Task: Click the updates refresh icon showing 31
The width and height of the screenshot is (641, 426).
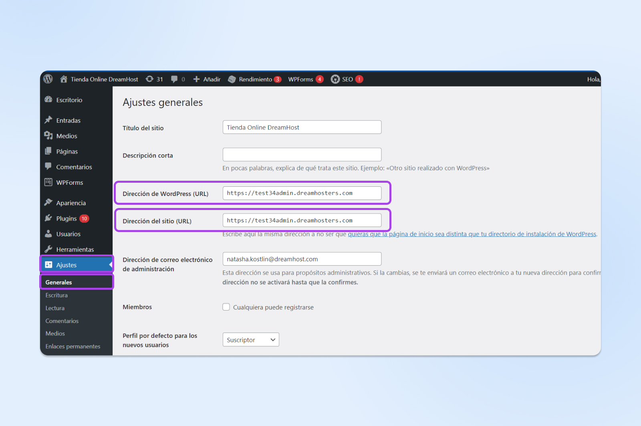Action: point(150,79)
